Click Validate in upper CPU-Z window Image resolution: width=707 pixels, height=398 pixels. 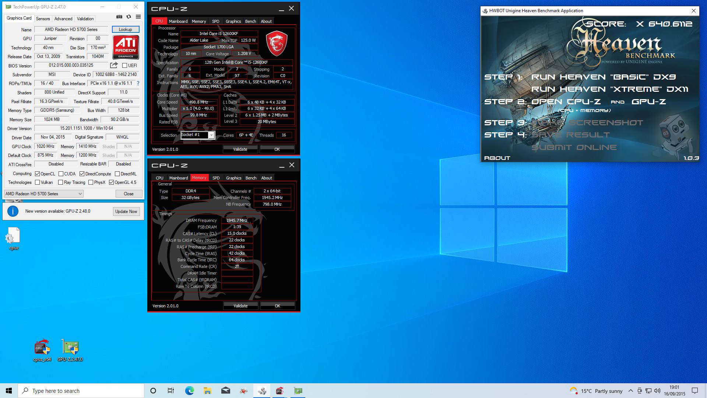[240, 149]
